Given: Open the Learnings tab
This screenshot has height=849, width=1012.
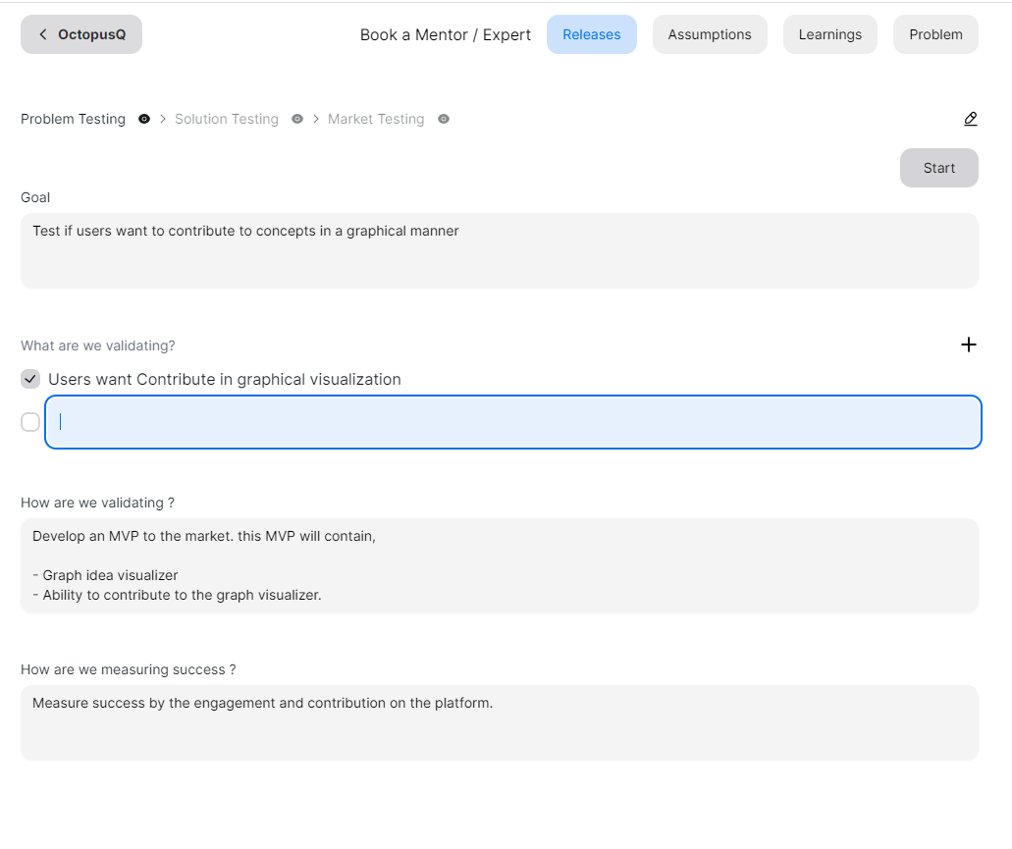Looking at the screenshot, I should point(829,34).
